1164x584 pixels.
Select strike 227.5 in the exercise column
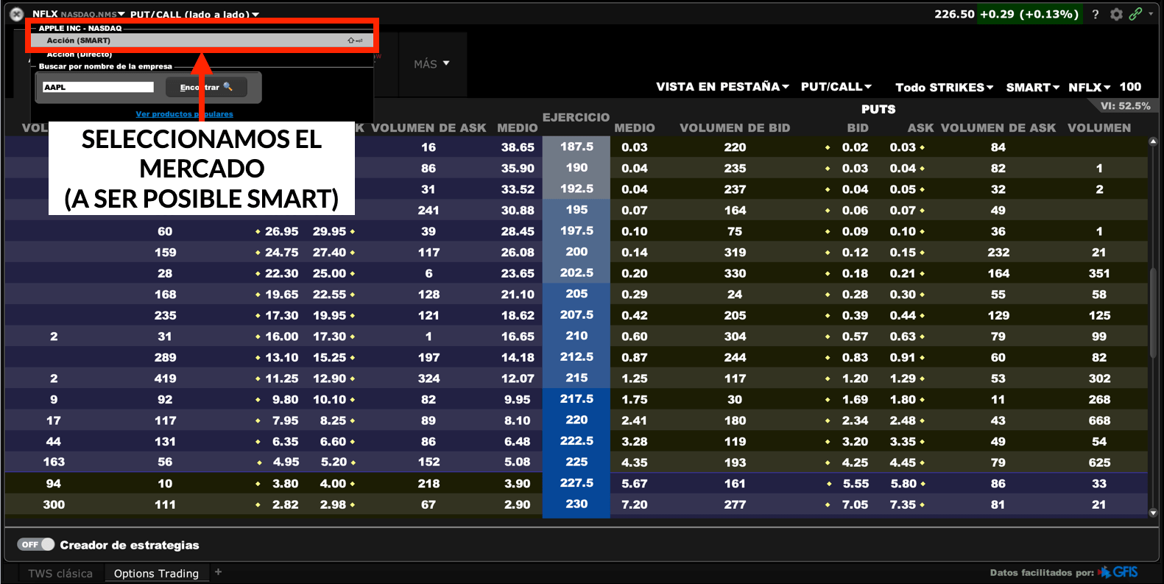(576, 483)
